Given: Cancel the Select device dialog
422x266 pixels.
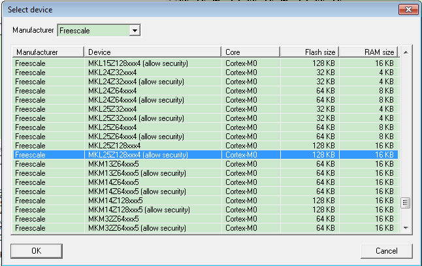Looking at the screenshot, I should [x=387, y=251].
